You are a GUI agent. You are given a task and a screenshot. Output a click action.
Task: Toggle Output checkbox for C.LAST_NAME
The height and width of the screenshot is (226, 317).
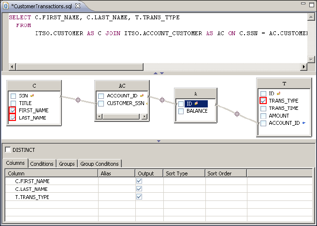[139, 189]
